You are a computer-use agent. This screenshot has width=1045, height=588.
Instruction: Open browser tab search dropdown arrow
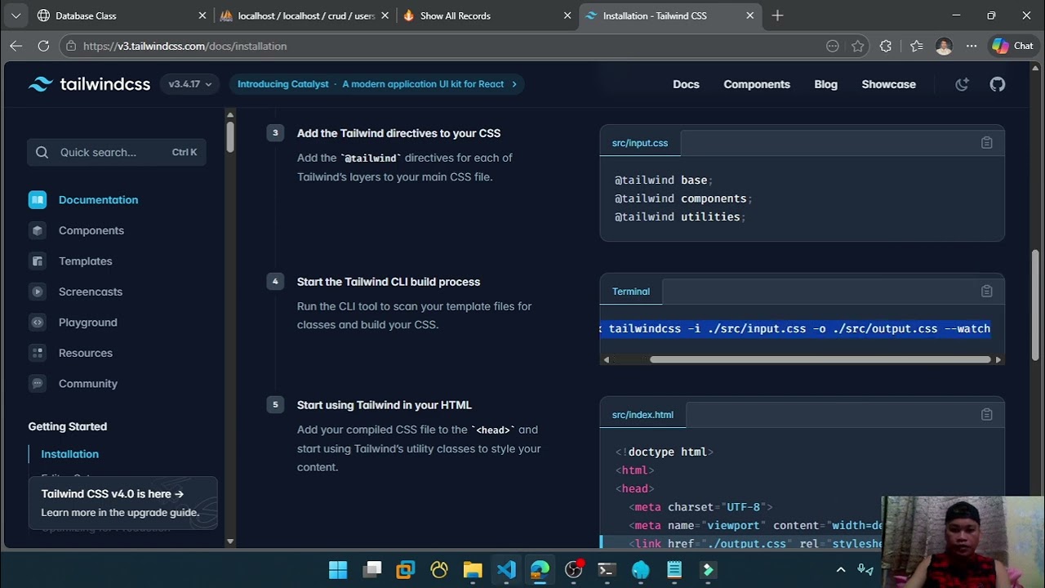(16, 16)
